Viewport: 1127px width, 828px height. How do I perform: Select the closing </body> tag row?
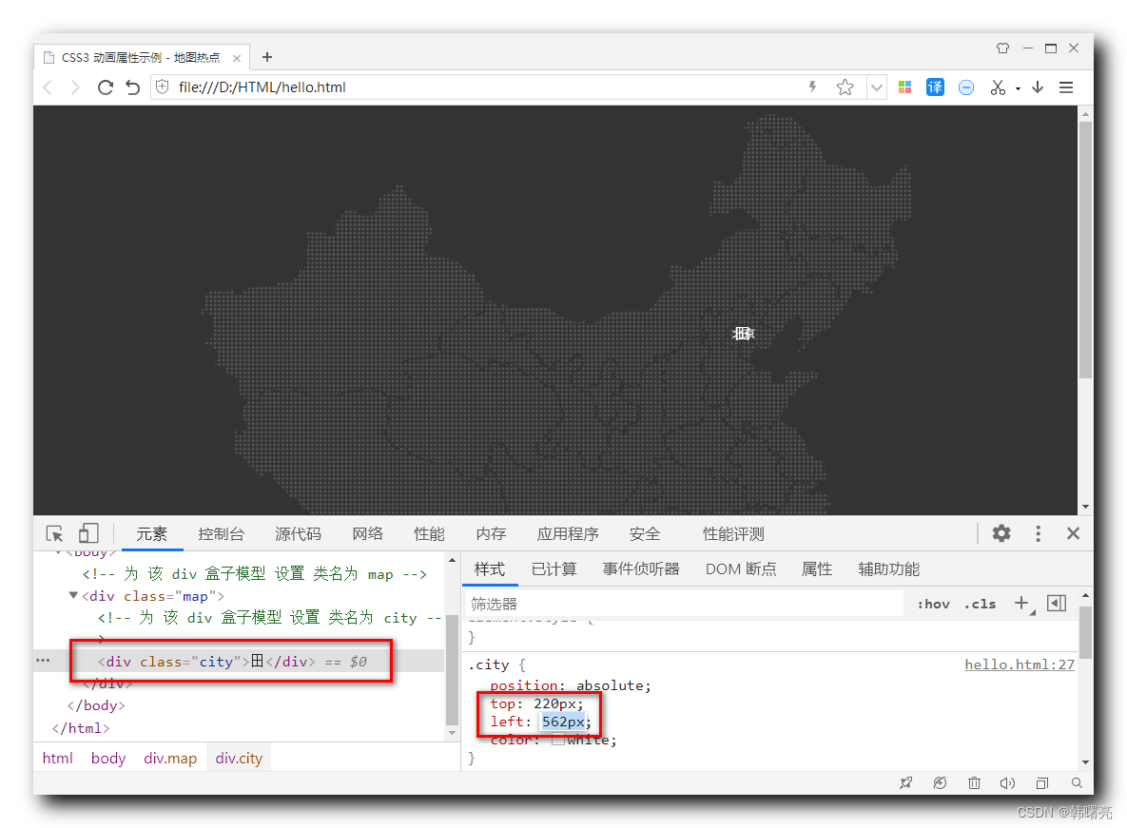pos(96,706)
